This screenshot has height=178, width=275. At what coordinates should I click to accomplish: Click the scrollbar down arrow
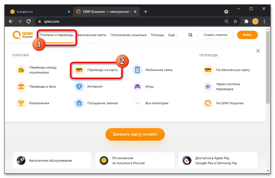(x=268, y=171)
